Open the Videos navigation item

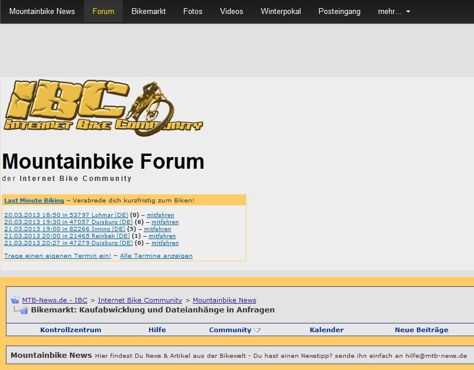point(232,12)
